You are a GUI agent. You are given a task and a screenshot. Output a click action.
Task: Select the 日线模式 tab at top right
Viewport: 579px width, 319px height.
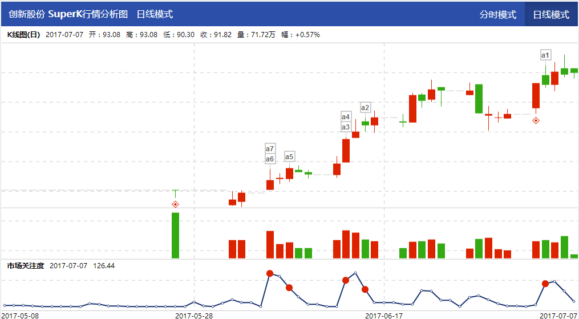pos(551,14)
